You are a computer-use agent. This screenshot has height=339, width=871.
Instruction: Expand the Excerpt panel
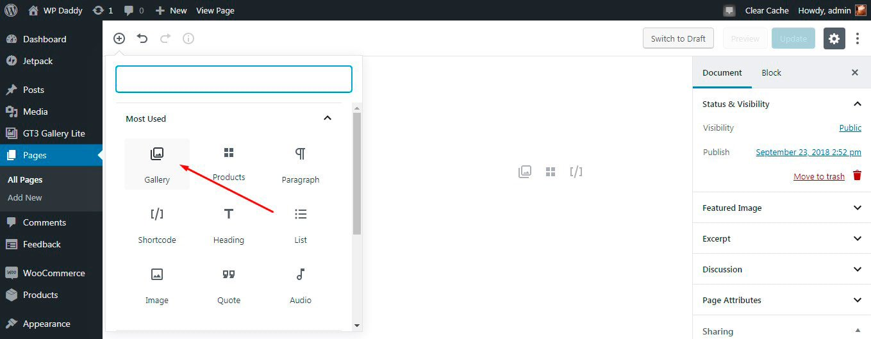pyautogui.click(x=782, y=238)
